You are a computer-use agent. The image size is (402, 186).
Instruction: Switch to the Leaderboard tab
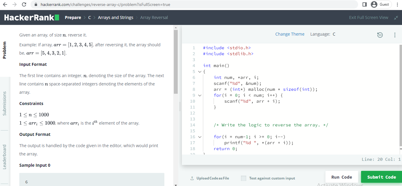coord(4,157)
